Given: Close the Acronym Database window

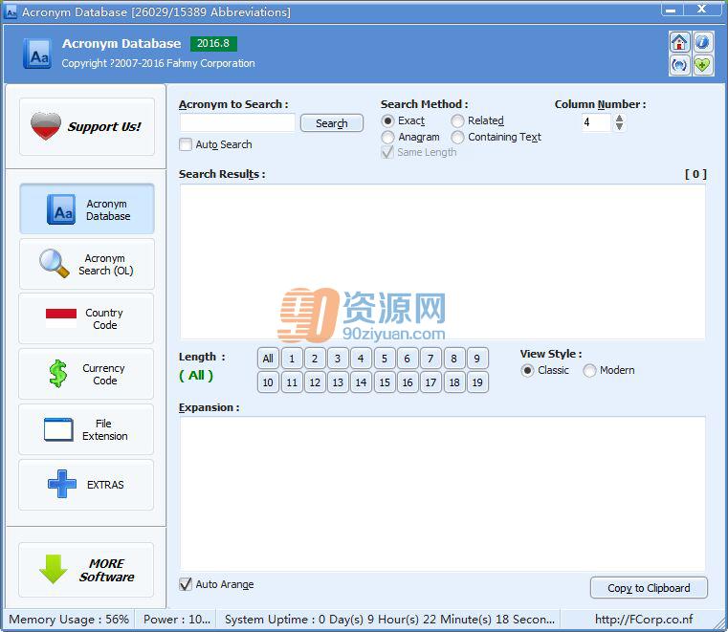Looking at the screenshot, I should point(702,10).
